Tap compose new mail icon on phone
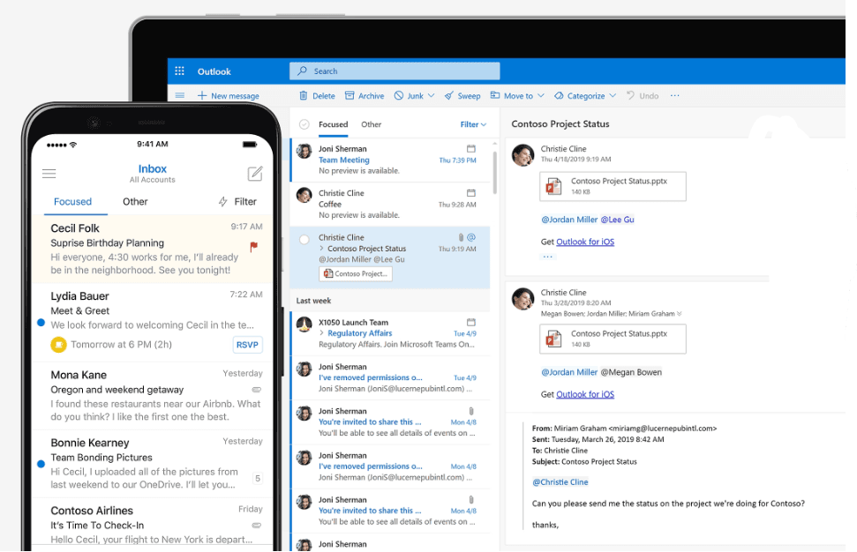Screen dimensions: 857x552 click(255, 174)
